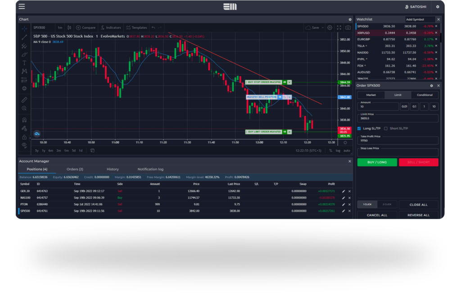Select the Text annotation tool
The image size is (461, 301).
pyautogui.click(x=24, y=63)
